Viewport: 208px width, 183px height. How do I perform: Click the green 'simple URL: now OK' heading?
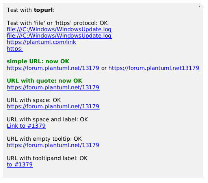[x=38, y=62]
